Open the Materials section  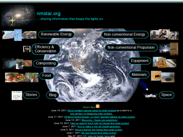139,74
